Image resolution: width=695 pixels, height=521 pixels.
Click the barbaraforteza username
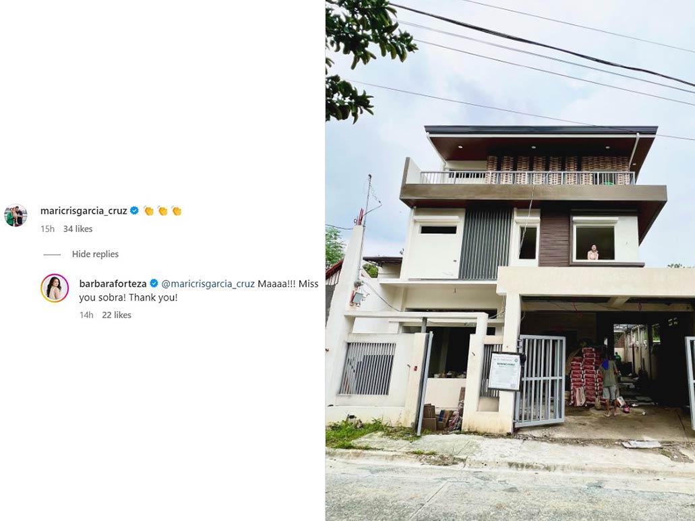tap(113, 284)
